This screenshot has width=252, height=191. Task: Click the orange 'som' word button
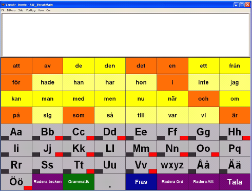tap(79, 115)
